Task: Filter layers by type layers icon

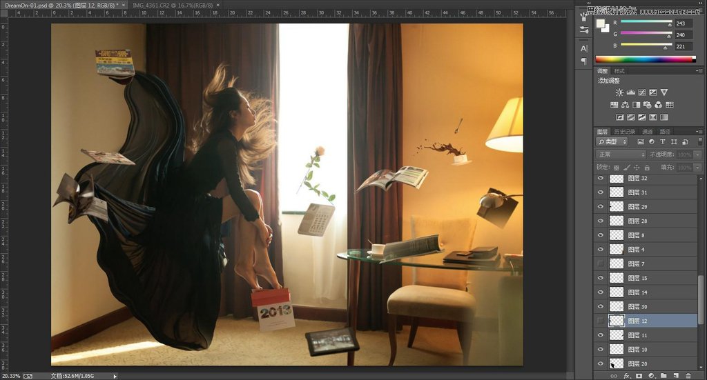Action: pos(662,142)
